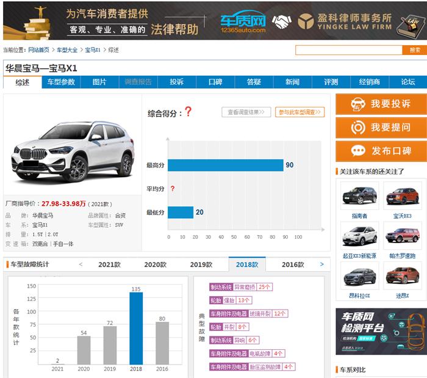
Task: Open the 帕杰罗速跑 car thumbnail
Action: pos(403,236)
